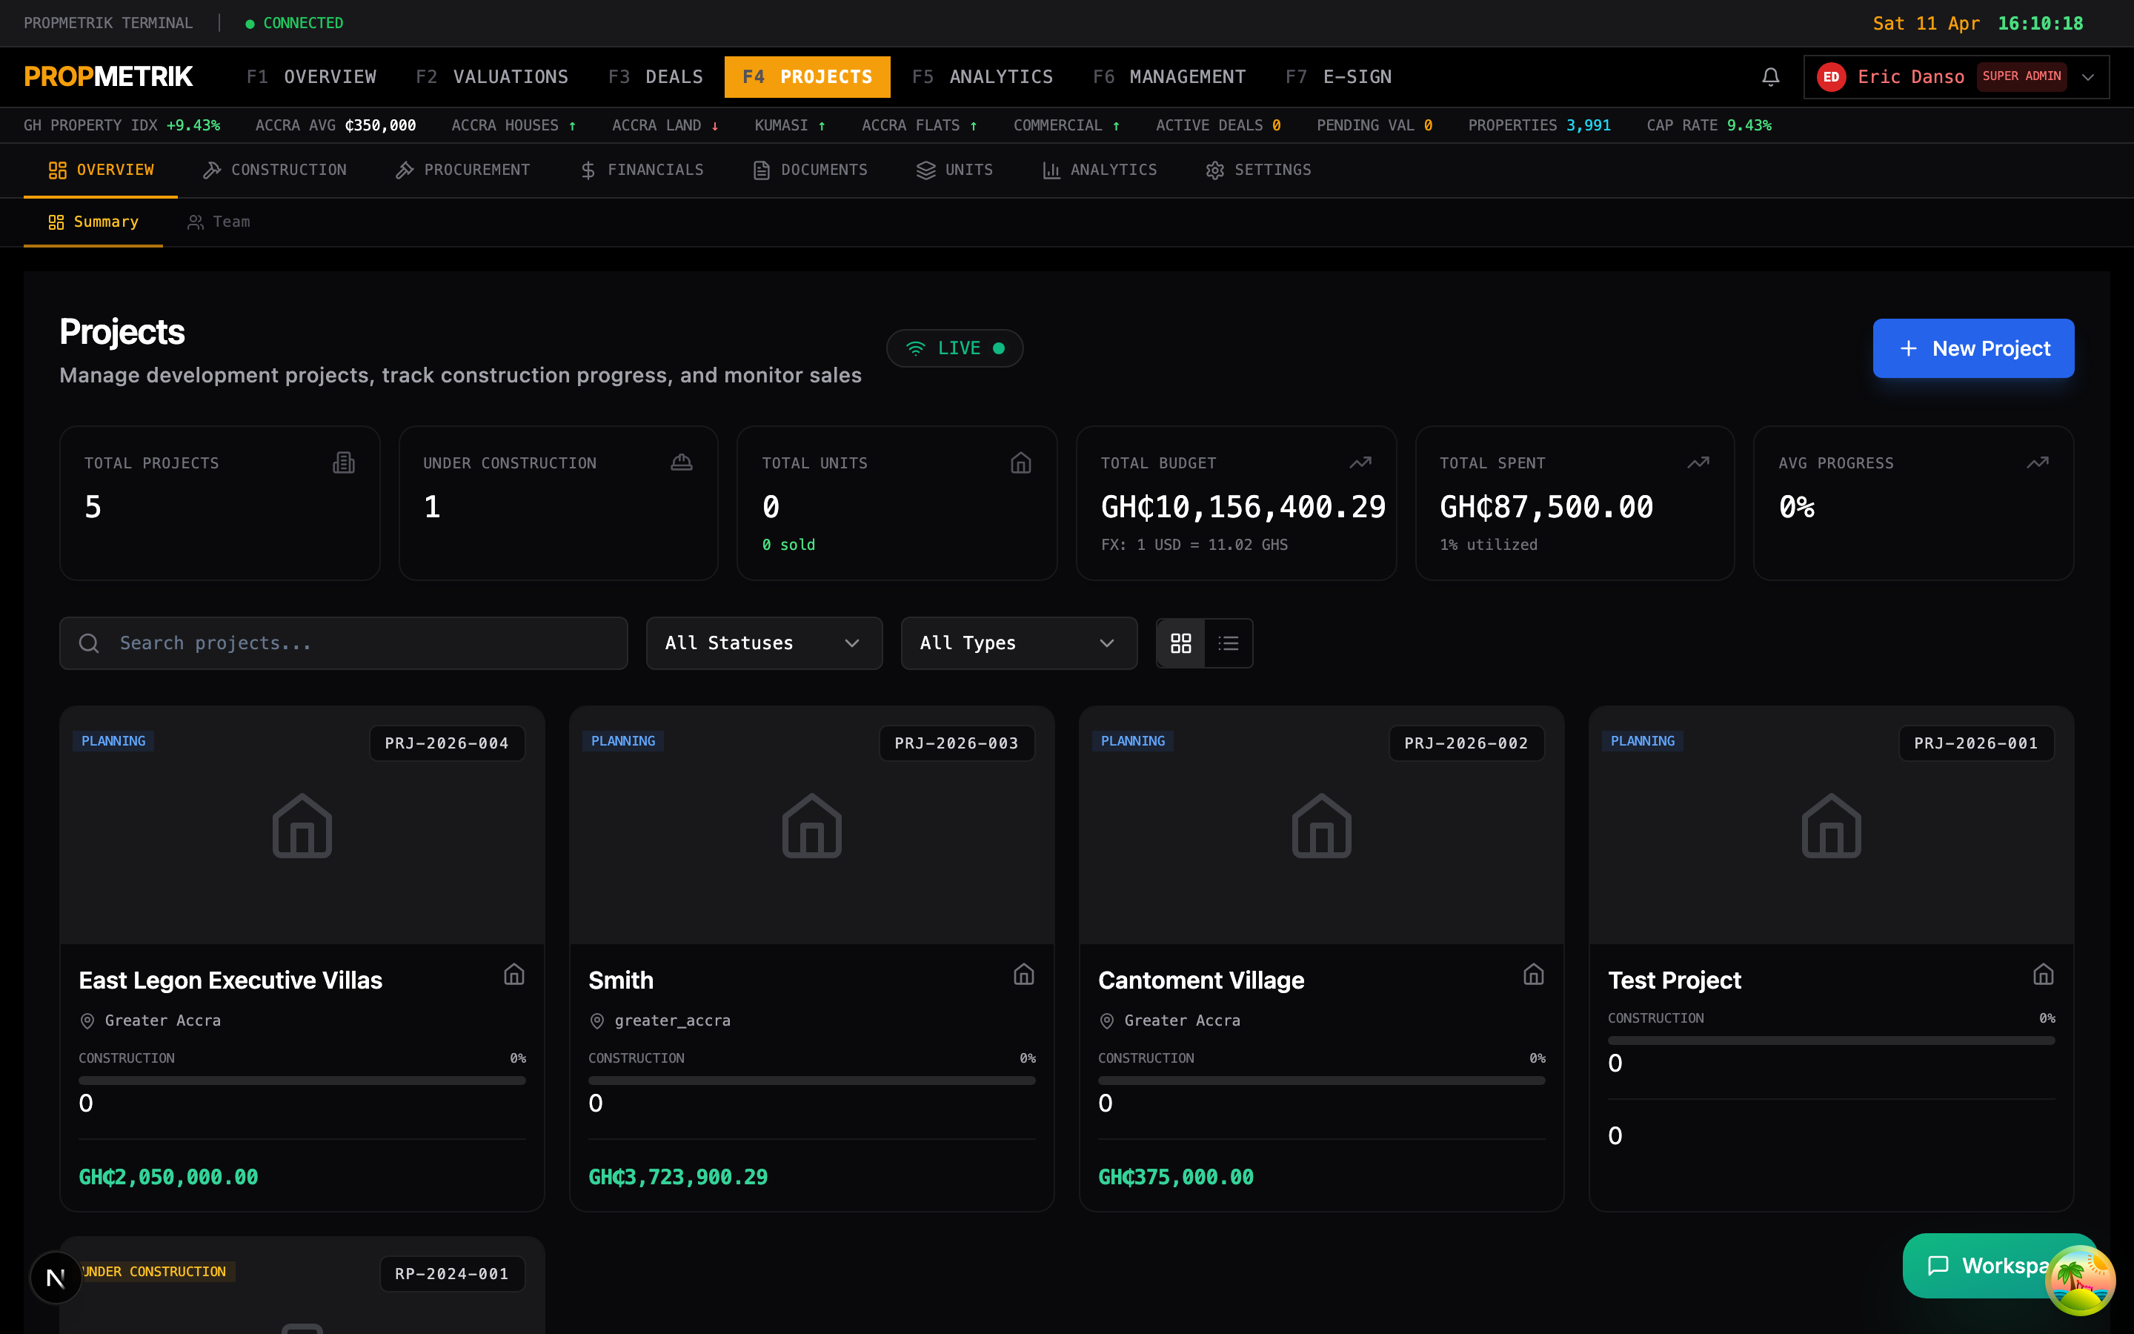Click the house icon beside Smith title
2134x1334 pixels.
(1024, 974)
